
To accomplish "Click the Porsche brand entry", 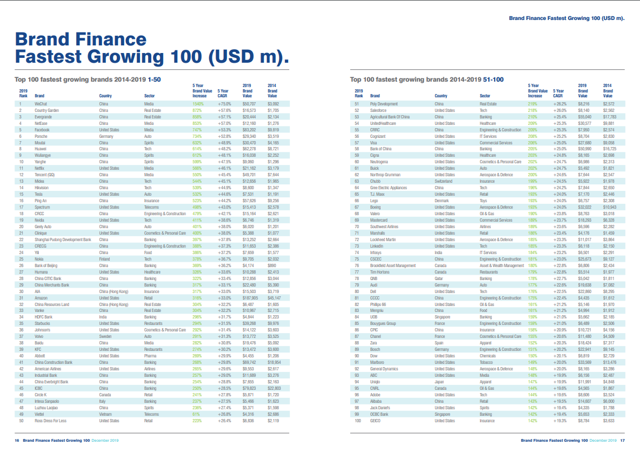I will coord(41,136).
